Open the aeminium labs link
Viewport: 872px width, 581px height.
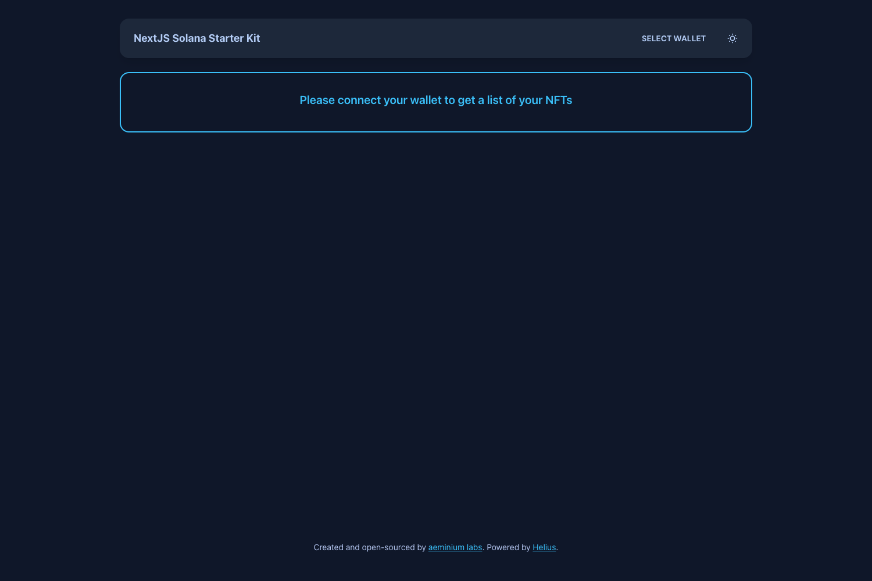click(x=455, y=547)
